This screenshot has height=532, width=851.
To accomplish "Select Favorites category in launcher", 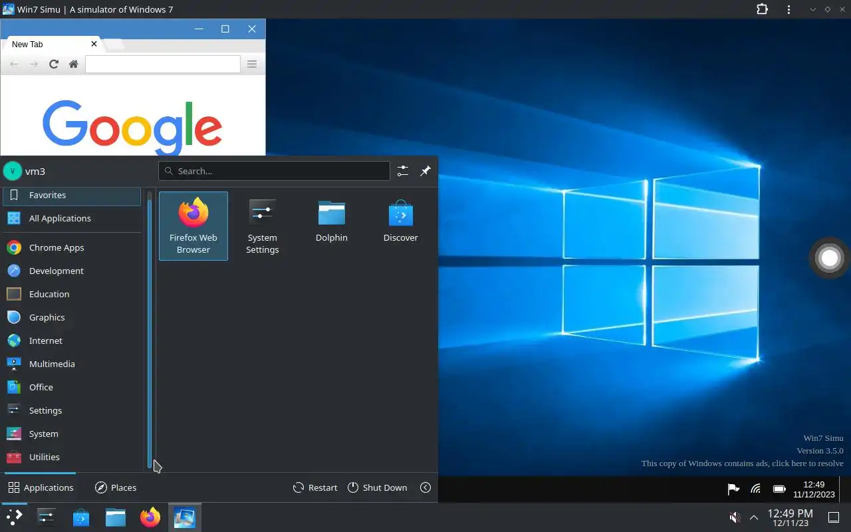I will [x=72, y=196].
